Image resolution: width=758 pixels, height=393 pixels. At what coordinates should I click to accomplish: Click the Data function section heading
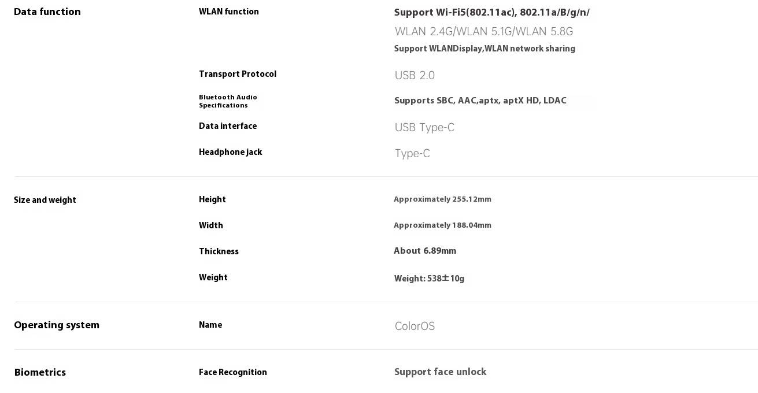[47, 12]
